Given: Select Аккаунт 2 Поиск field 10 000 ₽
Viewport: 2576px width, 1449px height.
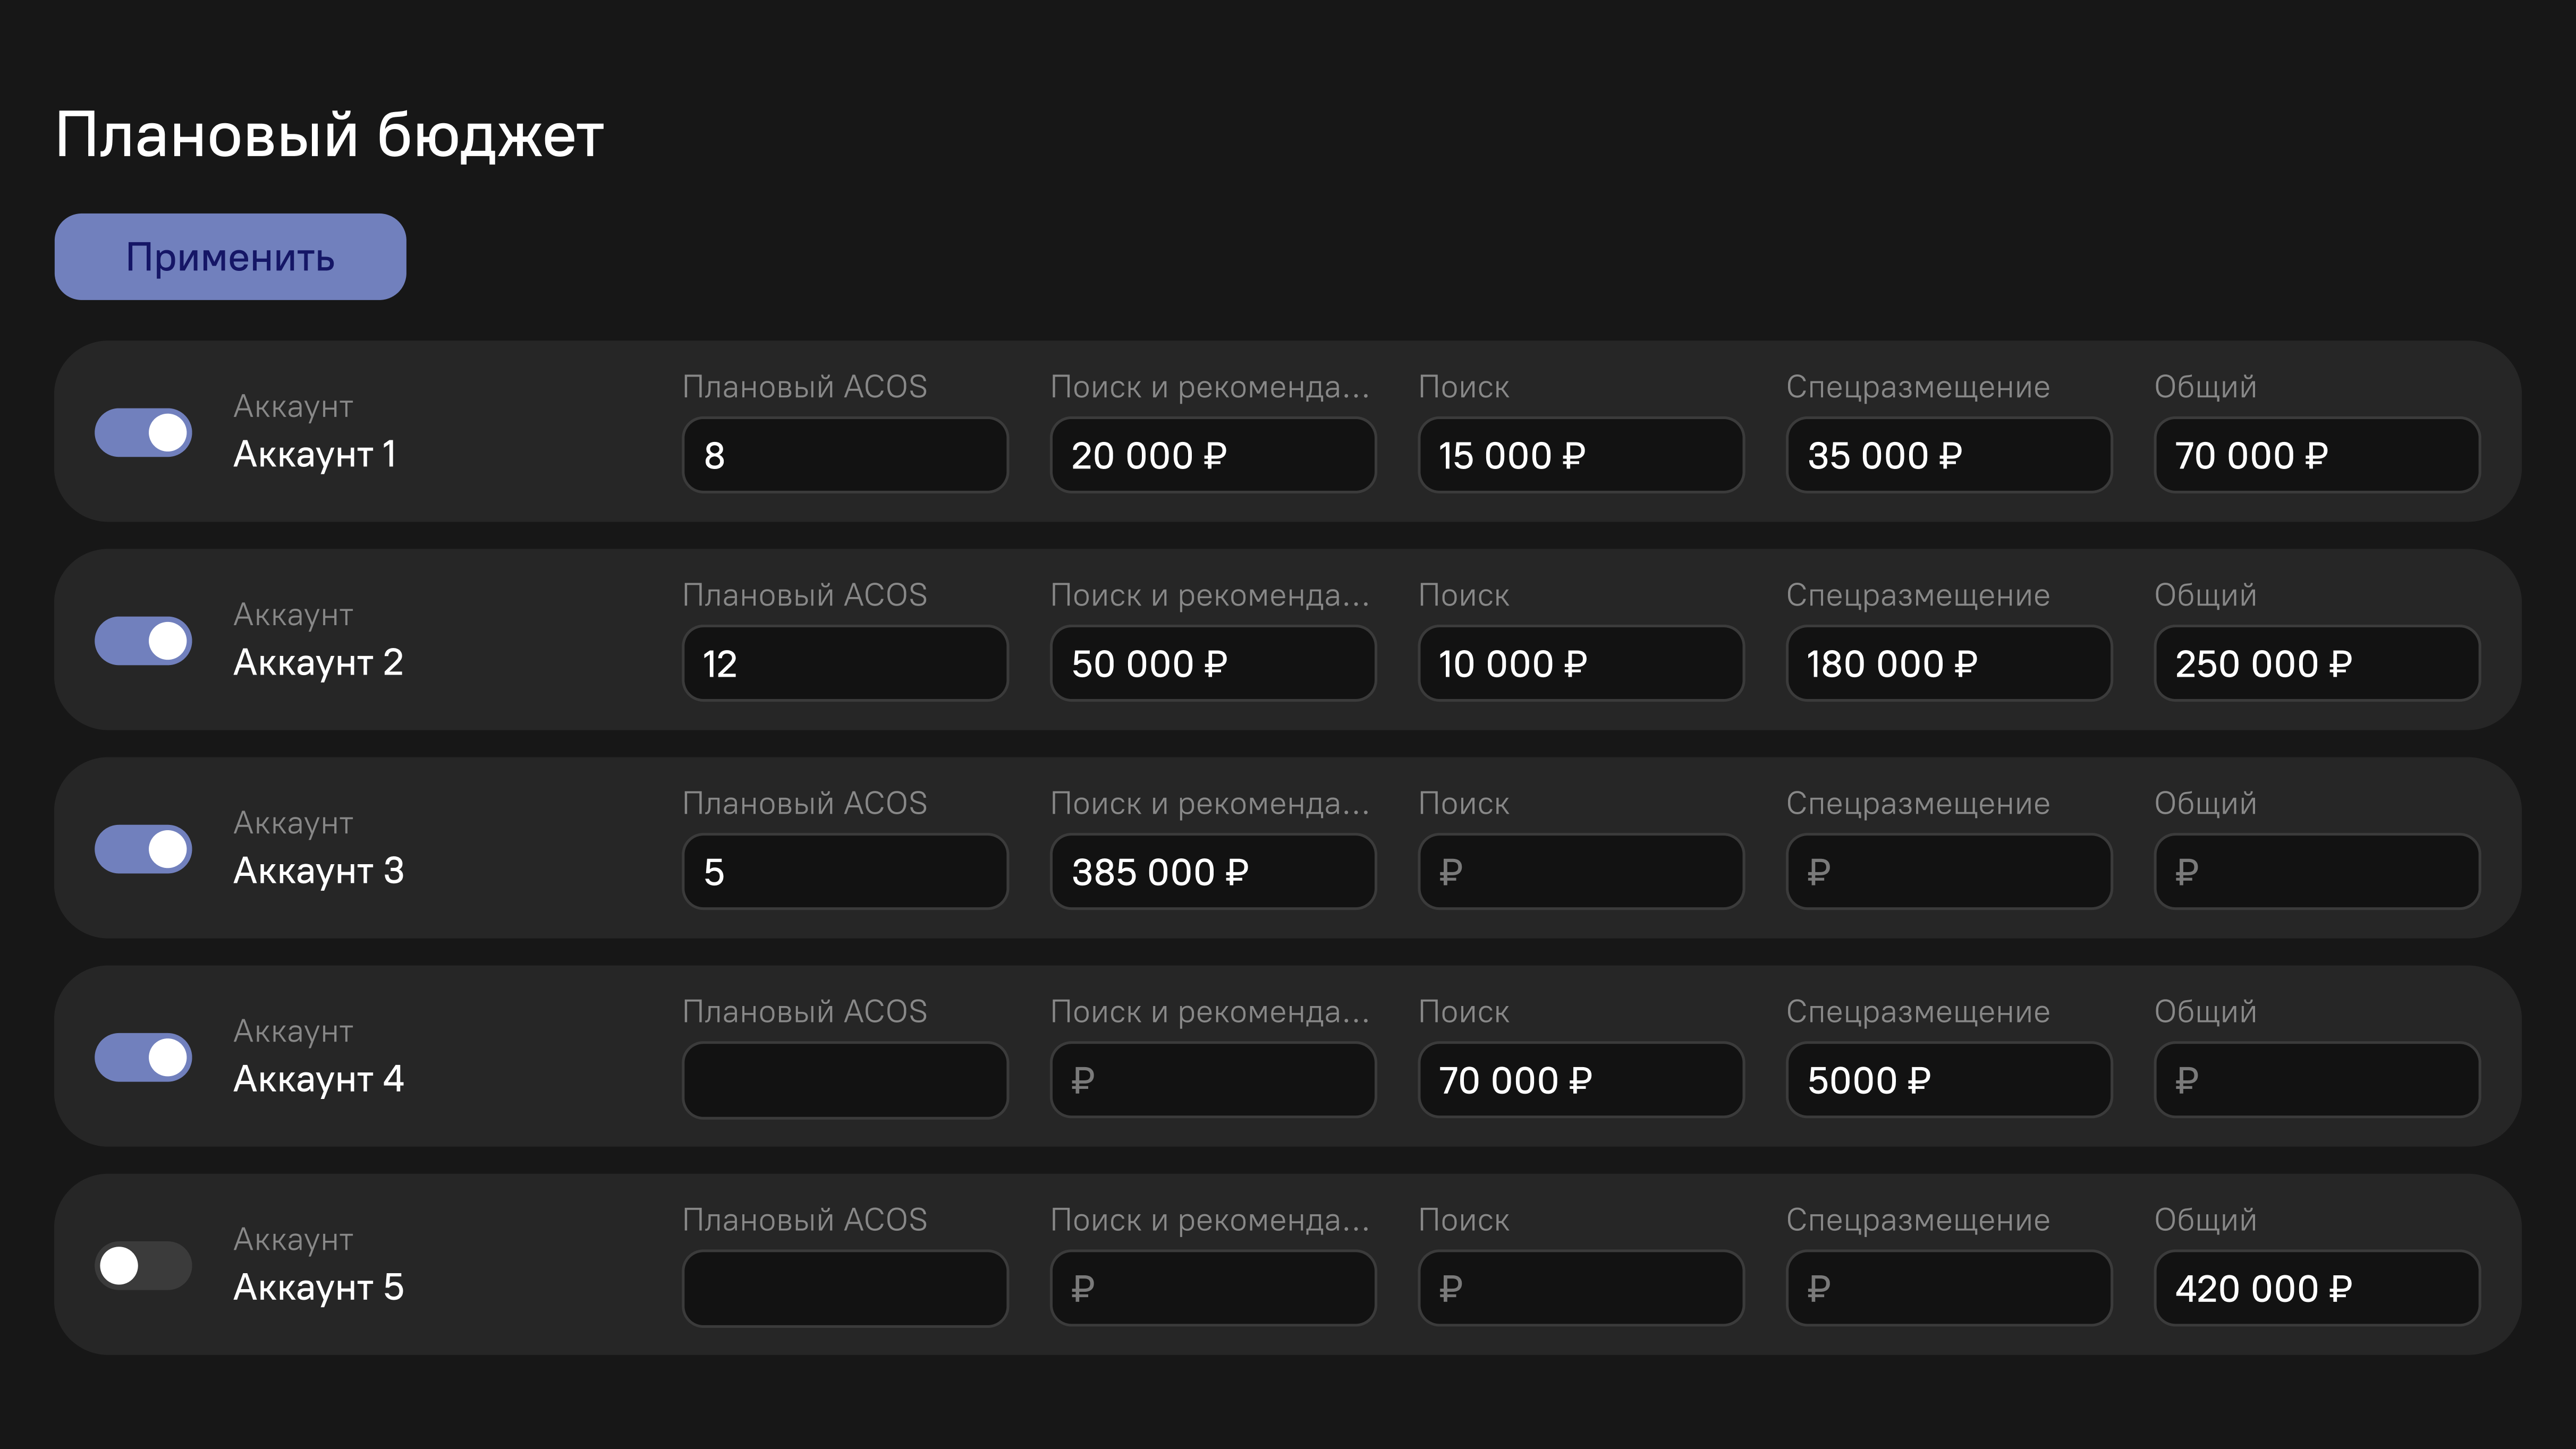Looking at the screenshot, I should (1580, 663).
